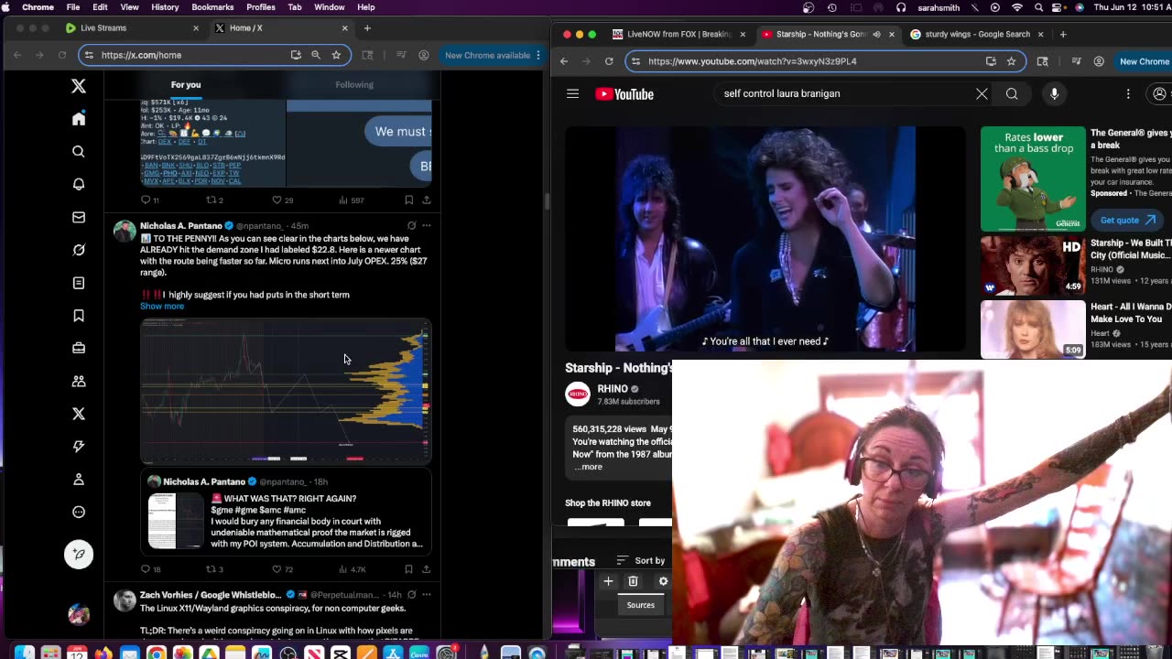Screen dimensions: 1172x659
Task: Open Communities people icon in X sidebar
Action: tap(79, 381)
